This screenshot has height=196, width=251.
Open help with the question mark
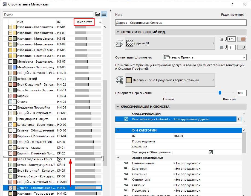tap(232, 4)
